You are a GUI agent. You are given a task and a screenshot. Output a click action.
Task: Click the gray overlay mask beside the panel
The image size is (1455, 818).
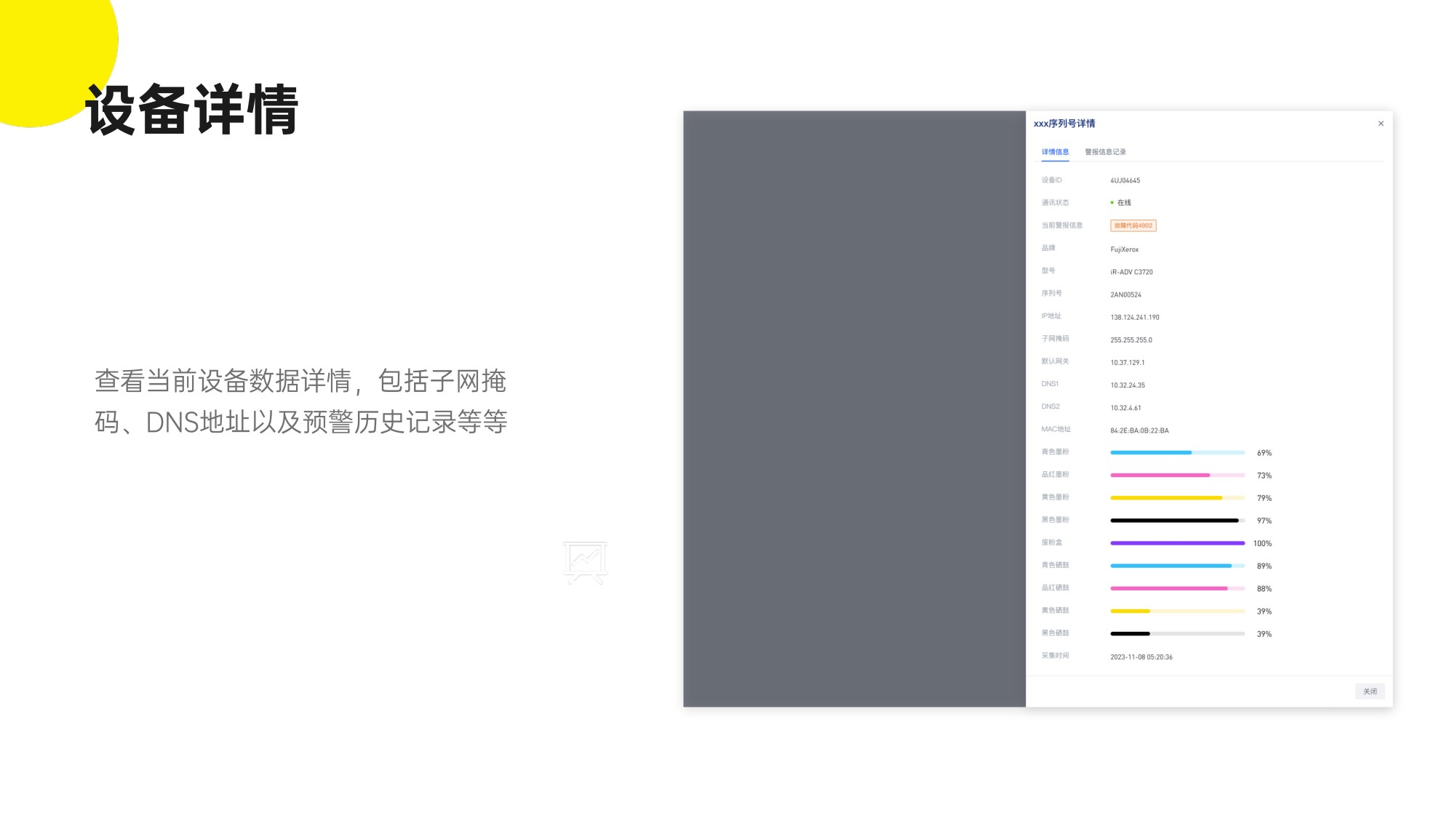click(x=854, y=409)
